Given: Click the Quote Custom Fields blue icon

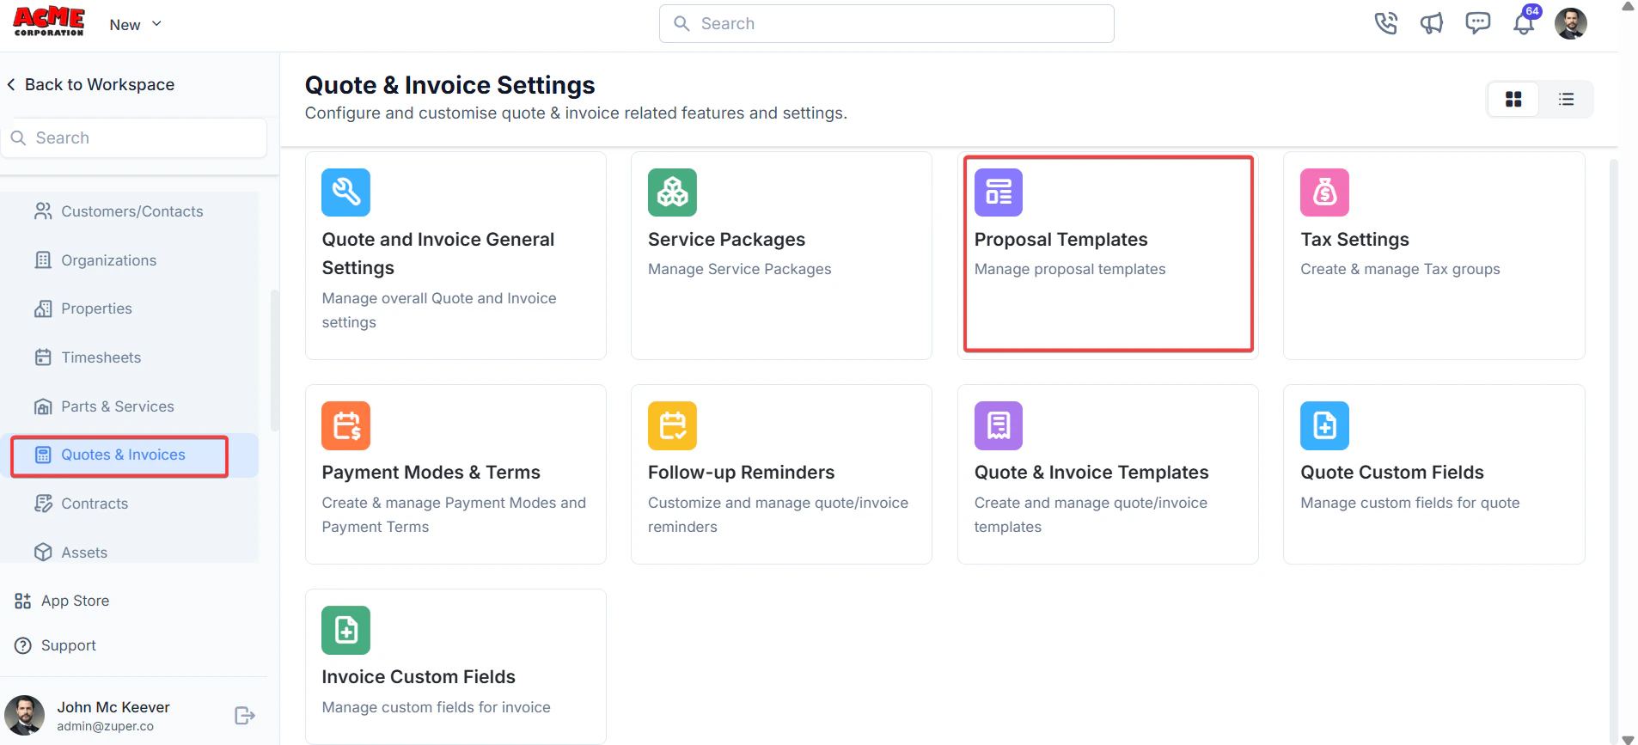Looking at the screenshot, I should pos(1324,425).
